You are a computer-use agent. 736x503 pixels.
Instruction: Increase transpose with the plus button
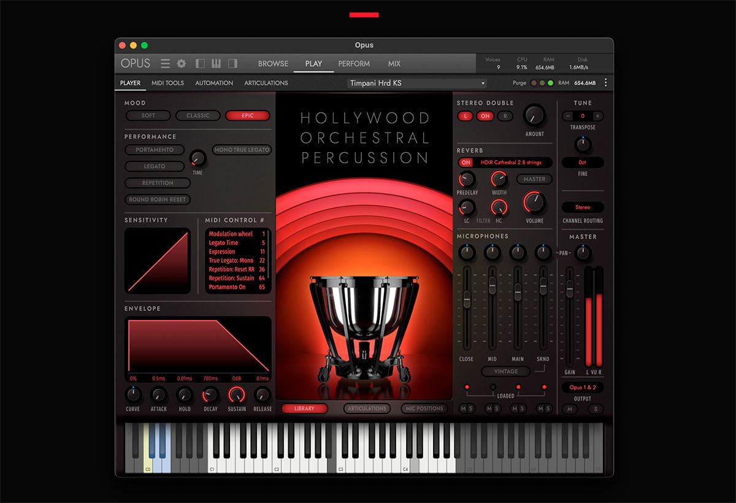(x=598, y=116)
